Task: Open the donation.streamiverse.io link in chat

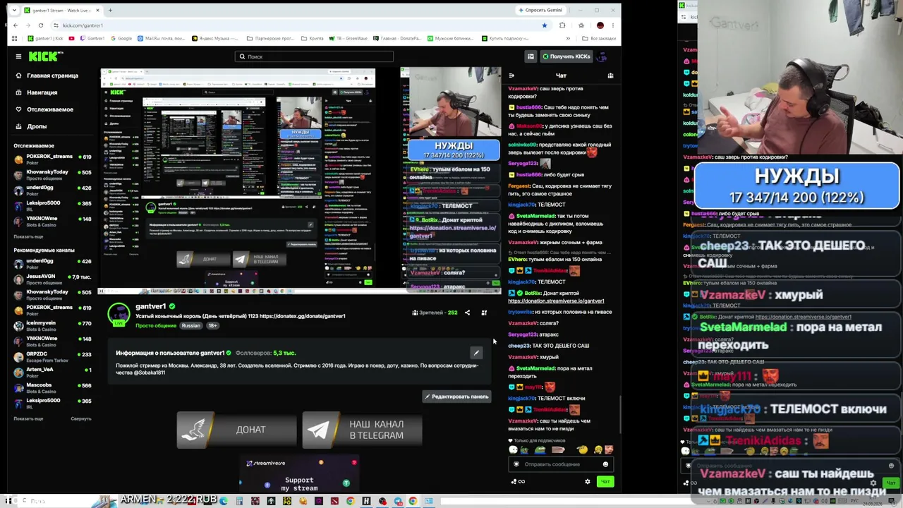Action: coord(556,301)
